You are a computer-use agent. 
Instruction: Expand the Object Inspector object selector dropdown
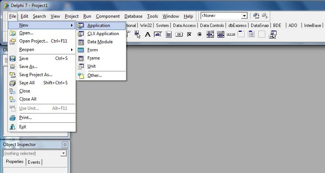click(63, 153)
